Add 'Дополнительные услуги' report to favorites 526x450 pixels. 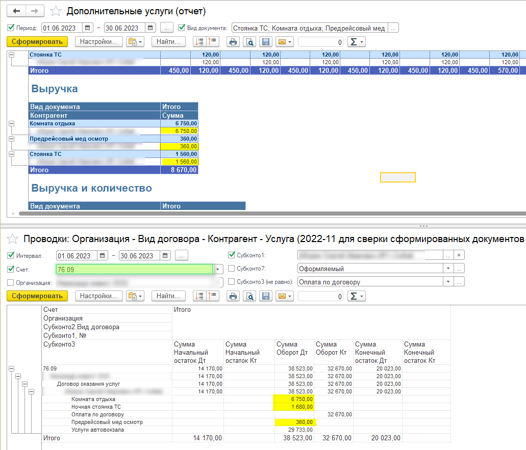tap(57, 11)
